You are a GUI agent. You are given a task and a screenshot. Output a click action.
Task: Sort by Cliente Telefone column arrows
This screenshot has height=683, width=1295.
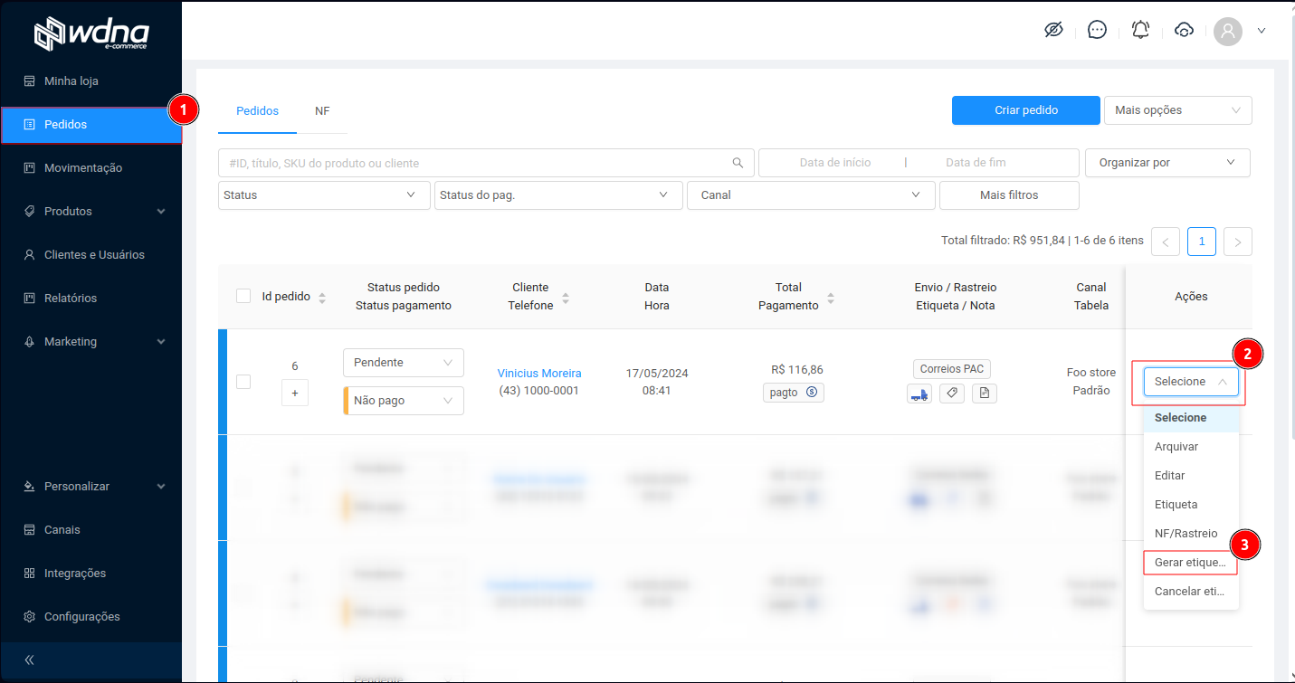pyautogui.click(x=566, y=298)
